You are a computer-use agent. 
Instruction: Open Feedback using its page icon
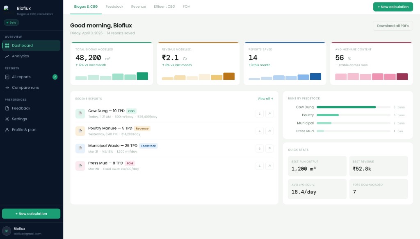[8, 108]
